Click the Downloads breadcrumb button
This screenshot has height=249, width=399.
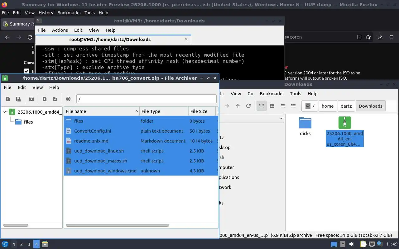pyautogui.click(x=370, y=106)
